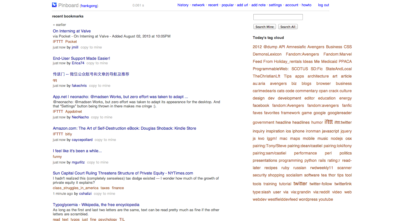The width and height of the screenshot is (397, 221).
Task: Open the history menu link
Action: [x=183, y=5]
